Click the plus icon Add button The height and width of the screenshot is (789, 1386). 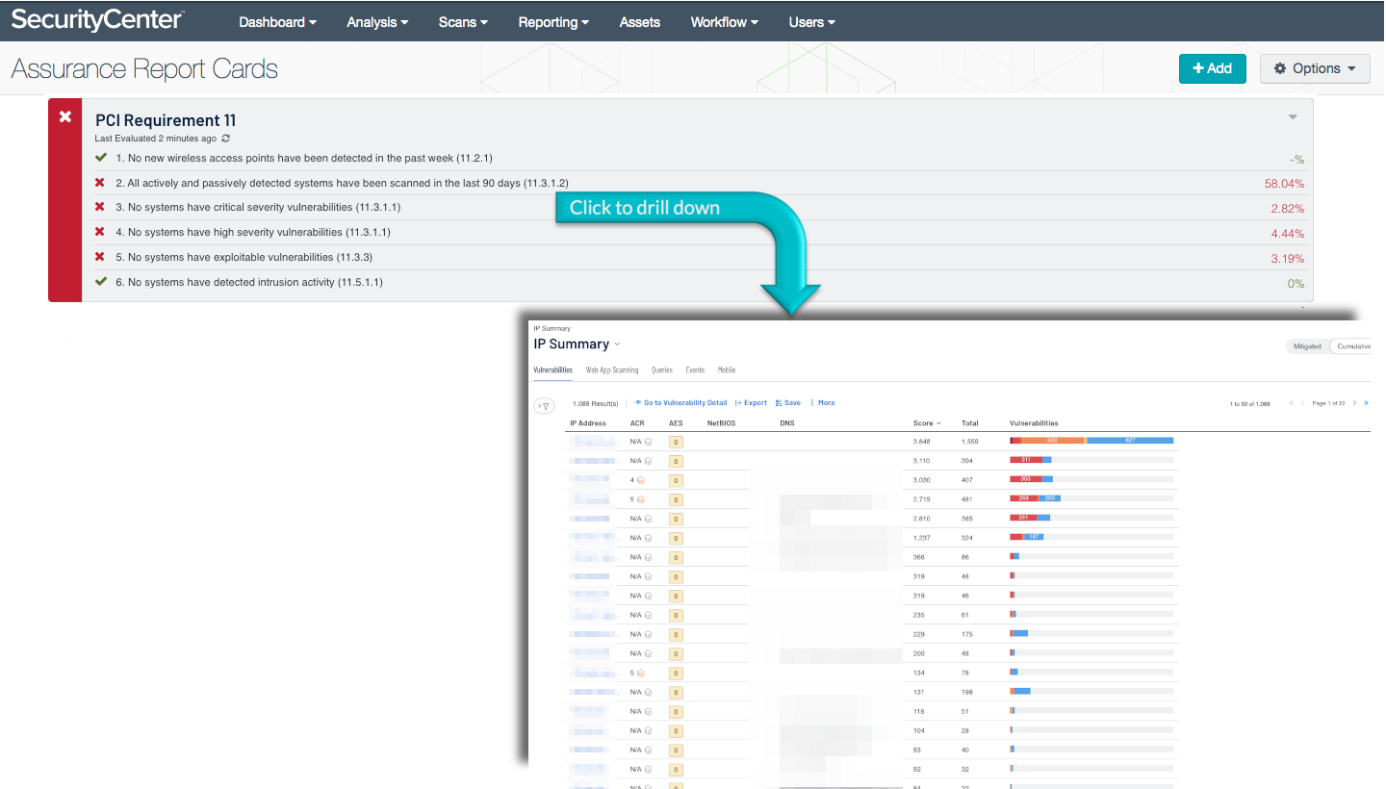(1212, 68)
